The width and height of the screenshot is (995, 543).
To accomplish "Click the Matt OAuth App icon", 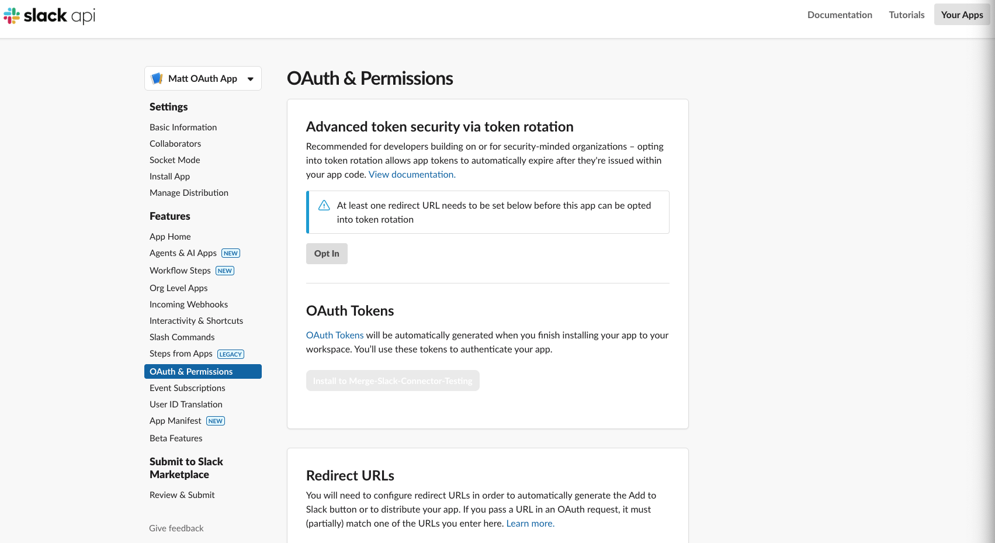I will (157, 78).
